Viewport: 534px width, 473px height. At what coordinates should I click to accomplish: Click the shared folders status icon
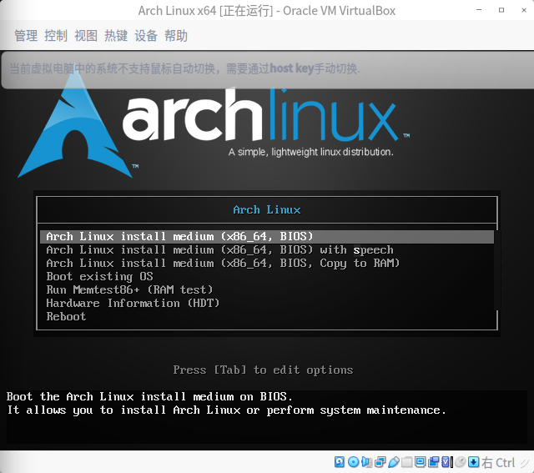click(407, 462)
